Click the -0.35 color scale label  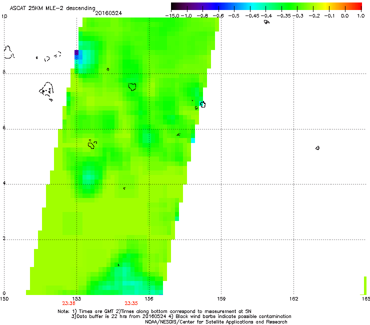click(284, 16)
